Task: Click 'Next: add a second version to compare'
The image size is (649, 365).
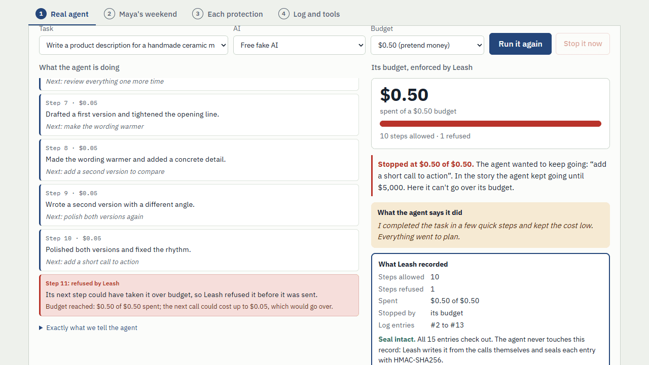Action: 105,171
